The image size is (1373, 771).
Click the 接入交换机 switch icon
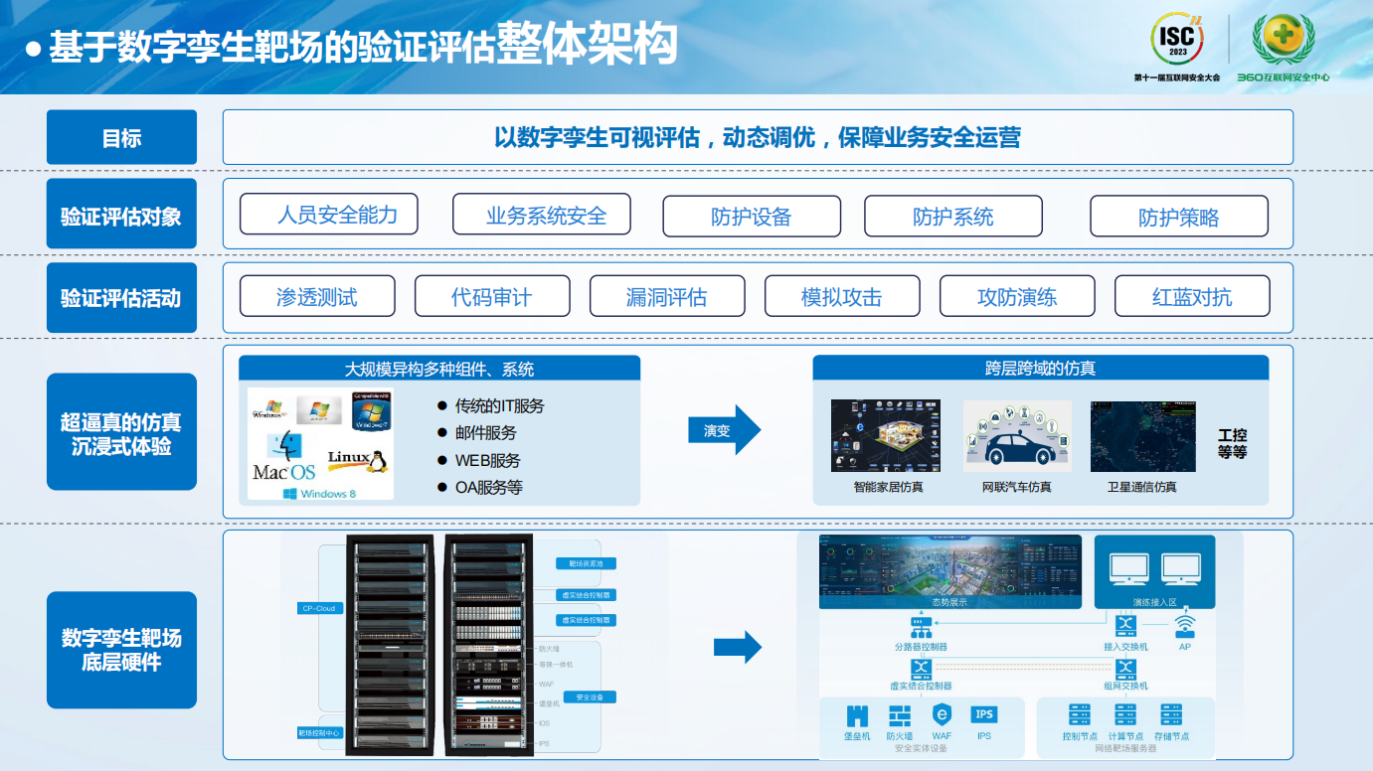tap(1125, 626)
